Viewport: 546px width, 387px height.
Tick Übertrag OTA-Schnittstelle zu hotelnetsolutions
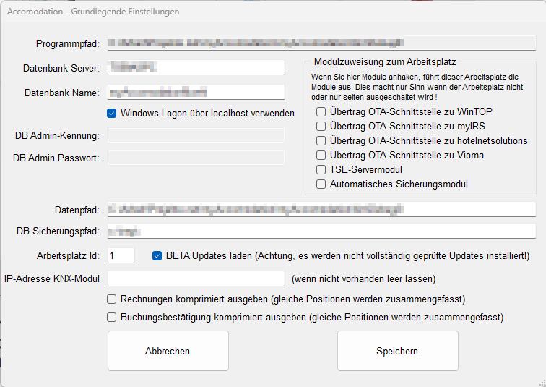click(x=321, y=141)
